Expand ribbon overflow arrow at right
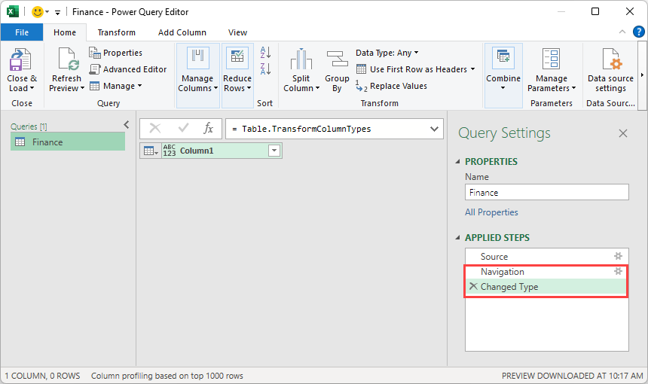Screen dimensions: 648x384 (642, 75)
